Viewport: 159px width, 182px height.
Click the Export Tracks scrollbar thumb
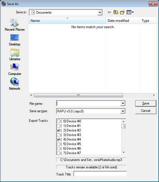tap(124, 126)
